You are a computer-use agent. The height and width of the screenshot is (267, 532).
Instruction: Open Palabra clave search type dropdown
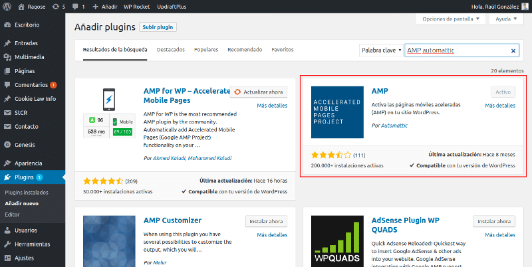click(381, 50)
